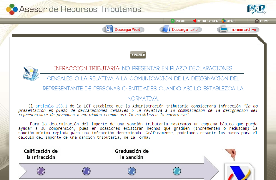
Task: Click the Word document icon
Action: pos(109,29)
